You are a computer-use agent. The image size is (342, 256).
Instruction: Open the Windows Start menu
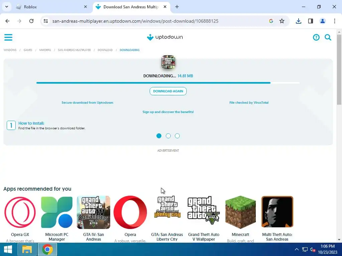[x=8, y=249]
